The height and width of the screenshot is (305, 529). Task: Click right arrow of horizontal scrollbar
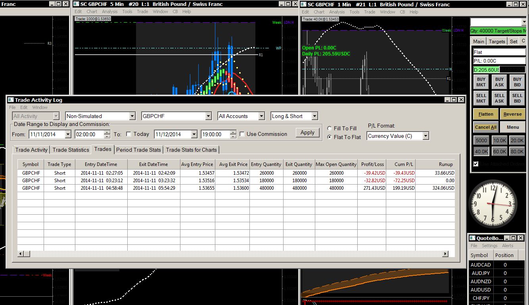445,254
